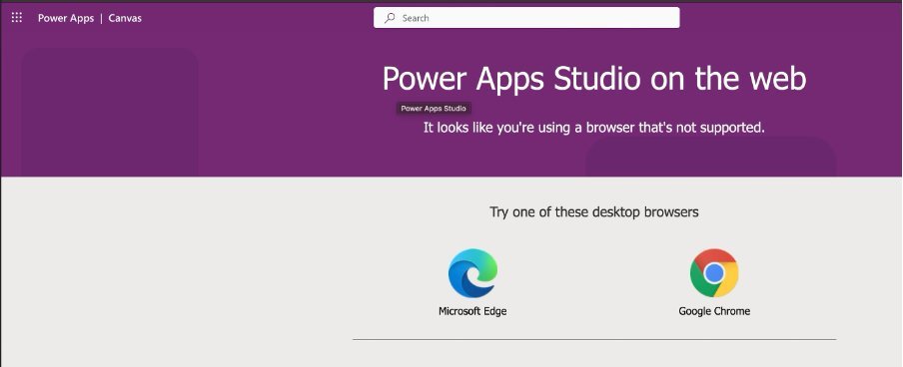This screenshot has width=903, height=367.
Task: Click Try one of these desktop browsers text
Action: tap(594, 211)
